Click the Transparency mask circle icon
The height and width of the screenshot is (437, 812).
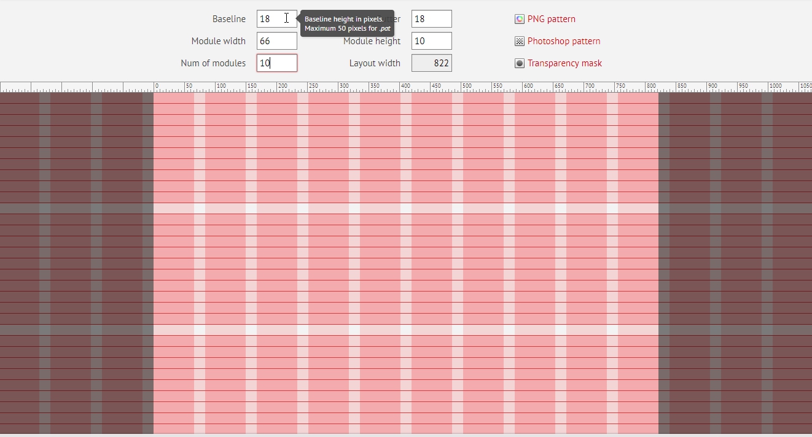(x=520, y=63)
